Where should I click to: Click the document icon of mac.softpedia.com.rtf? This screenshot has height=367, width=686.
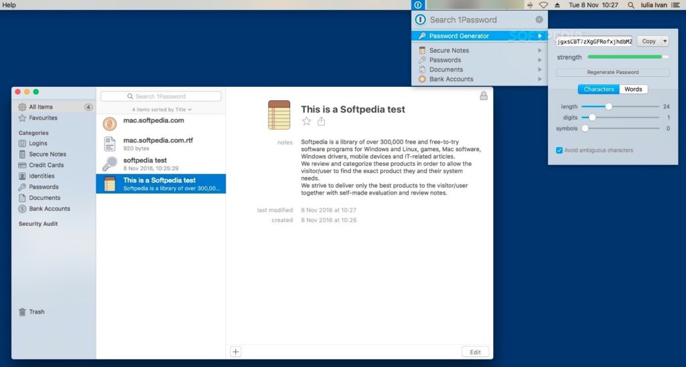110,144
